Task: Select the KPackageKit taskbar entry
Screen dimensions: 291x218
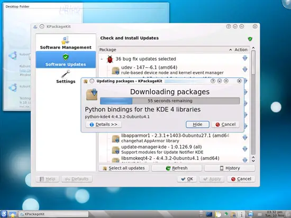Action: 53,214
